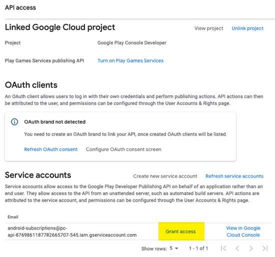Image resolution: width=275 pixels, height=257 pixels.
Task: Select the service account email address
Action: [x=72, y=232]
